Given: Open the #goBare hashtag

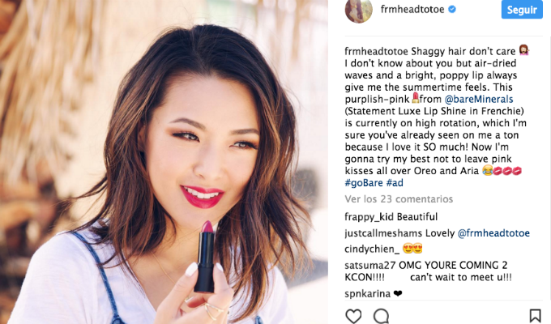Looking at the screenshot, I should [364, 183].
